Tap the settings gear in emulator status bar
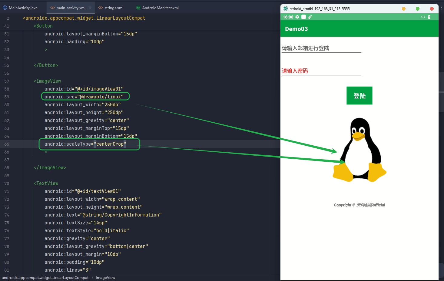Screen dimensions: 444x281 tap(297, 17)
